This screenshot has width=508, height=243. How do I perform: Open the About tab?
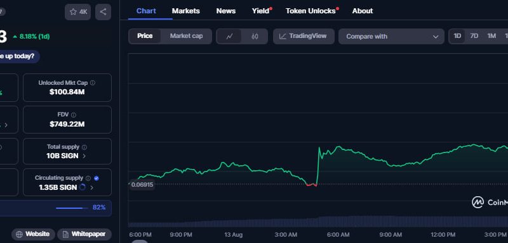(363, 11)
